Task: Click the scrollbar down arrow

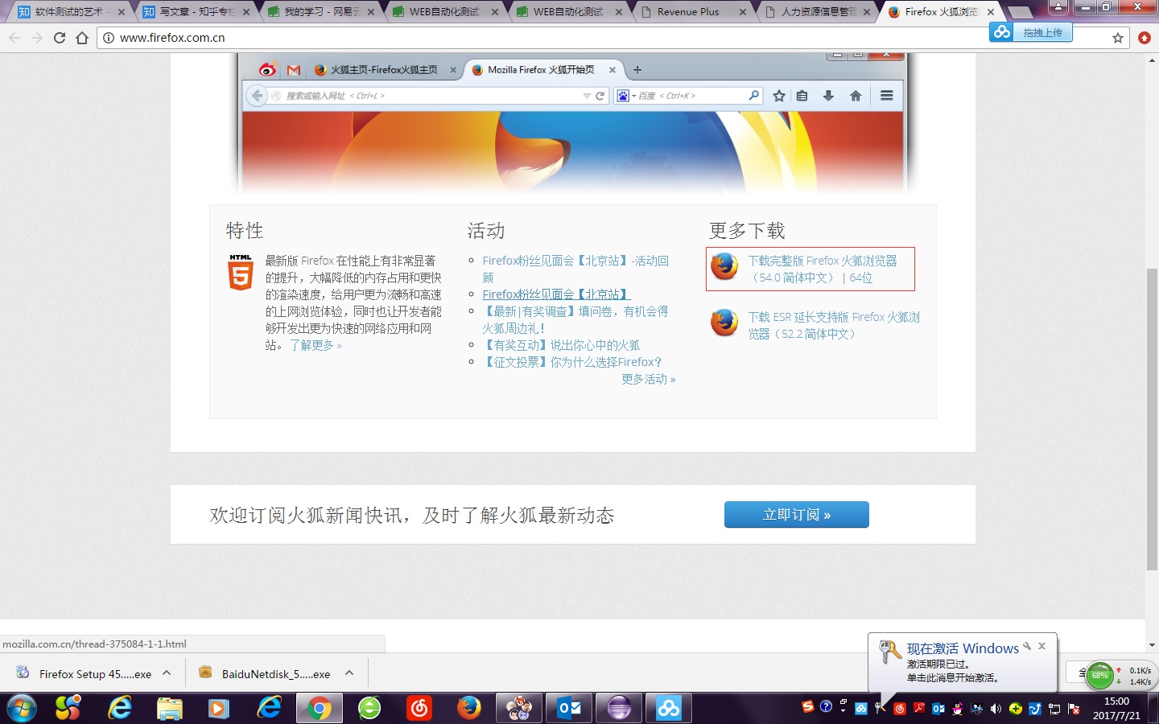Action: coord(1152,645)
